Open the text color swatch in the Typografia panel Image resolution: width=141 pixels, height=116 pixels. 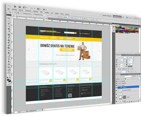point(130,66)
